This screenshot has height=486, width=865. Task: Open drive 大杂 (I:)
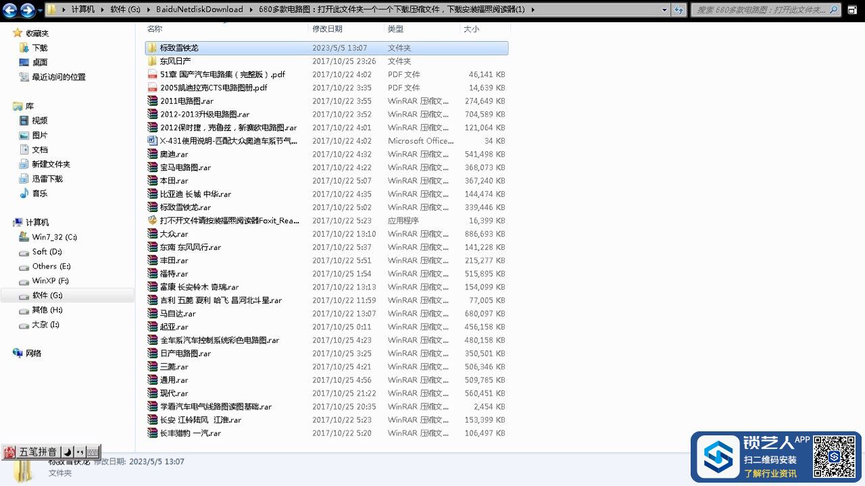45,325
